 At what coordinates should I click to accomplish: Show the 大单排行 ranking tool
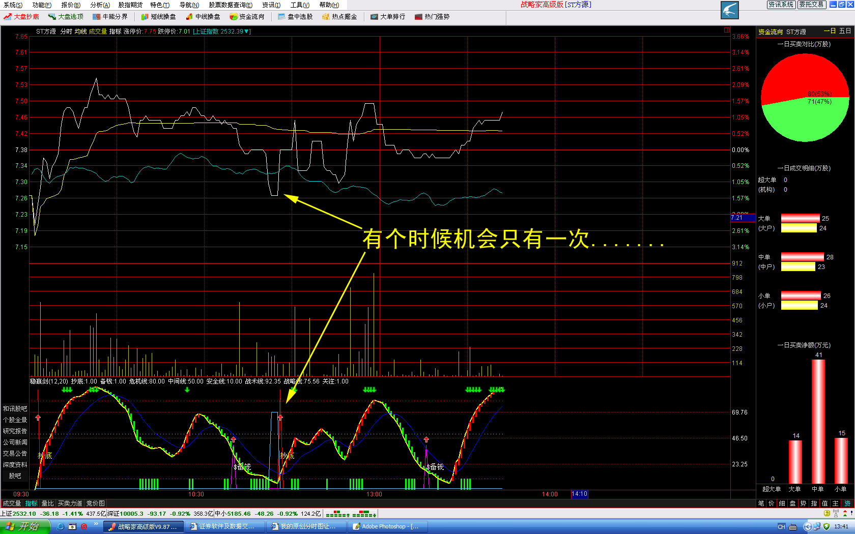[x=388, y=17]
